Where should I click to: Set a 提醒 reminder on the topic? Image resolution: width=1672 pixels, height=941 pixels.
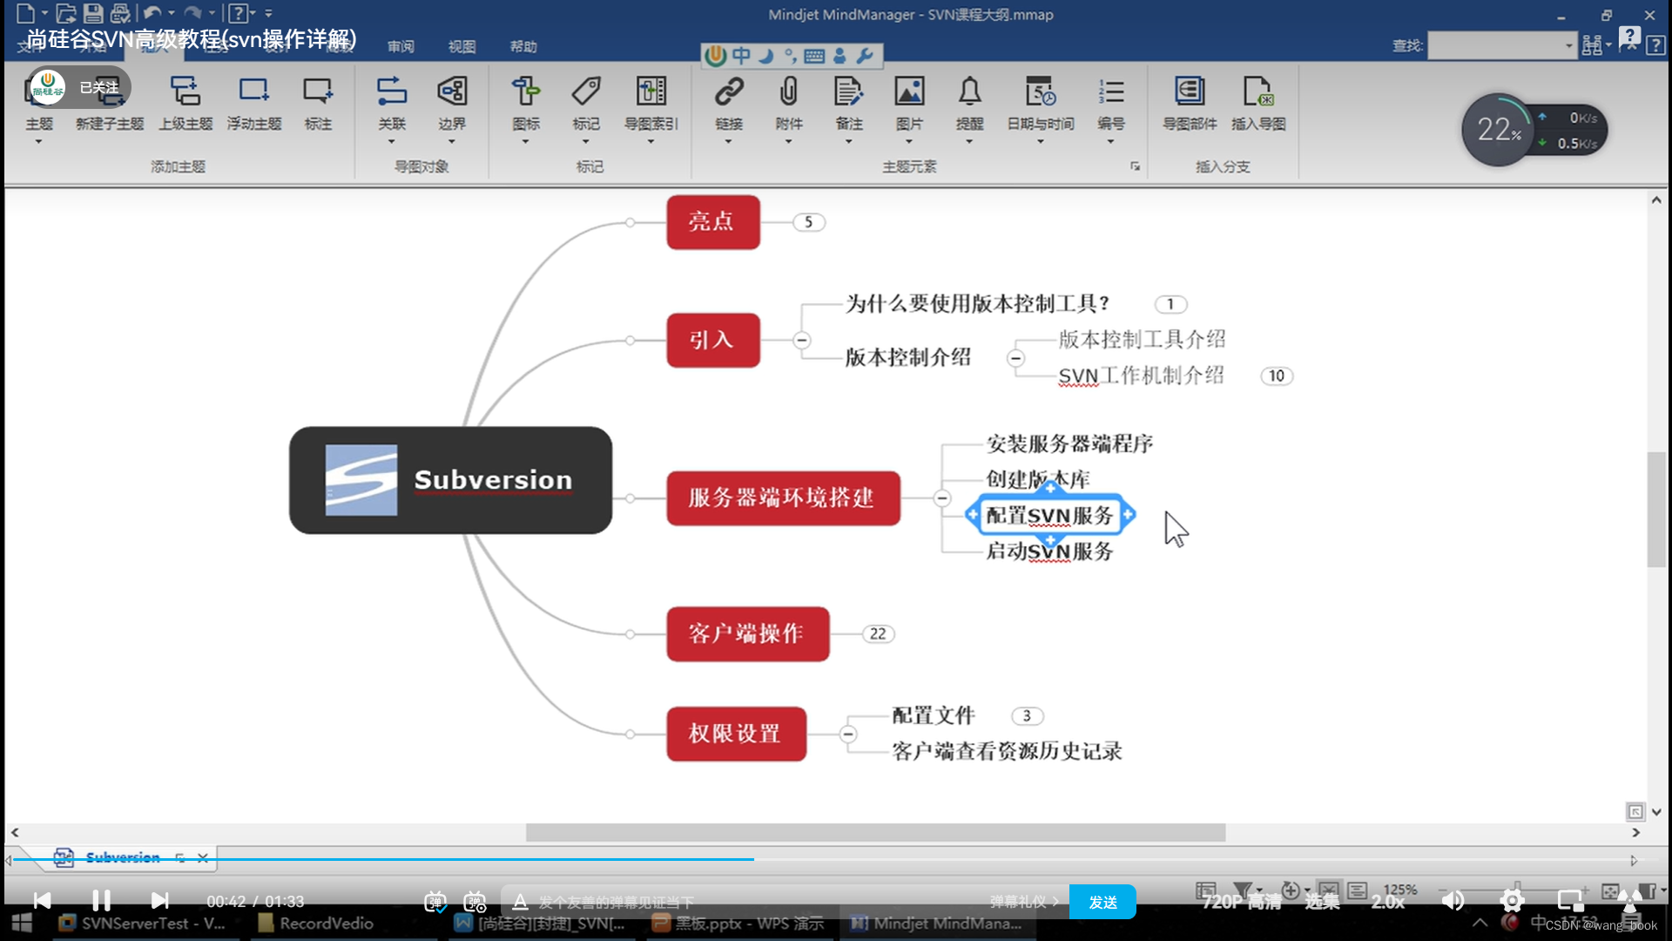pyautogui.click(x=969, y=100)
